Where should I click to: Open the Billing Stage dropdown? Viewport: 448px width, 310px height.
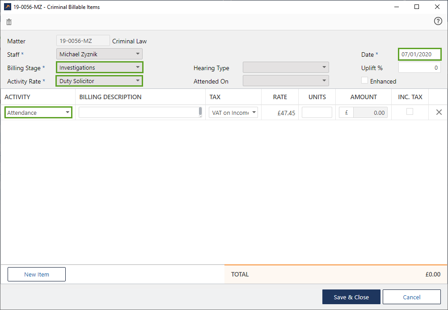[x=99, y=67]
